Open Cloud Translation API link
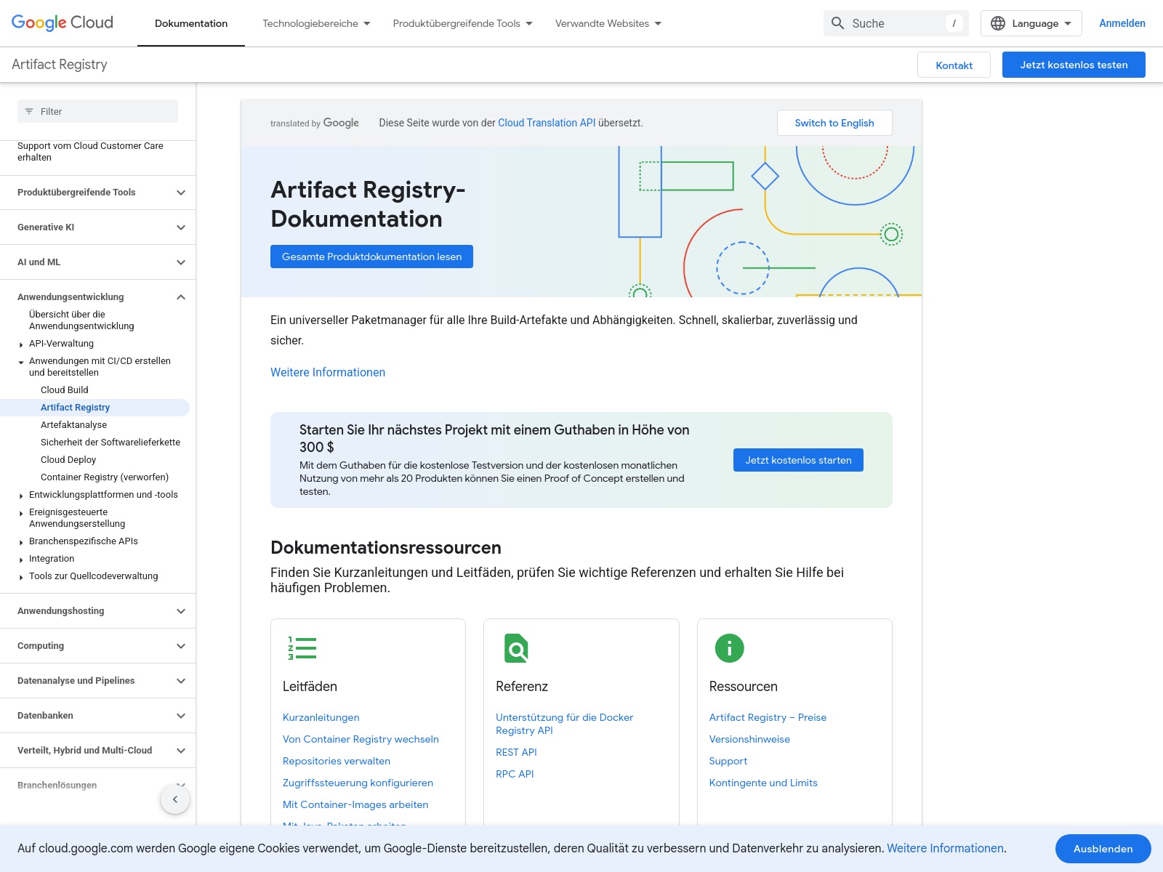The width and height of the screenshot is (1163, 872). point(547,123)
